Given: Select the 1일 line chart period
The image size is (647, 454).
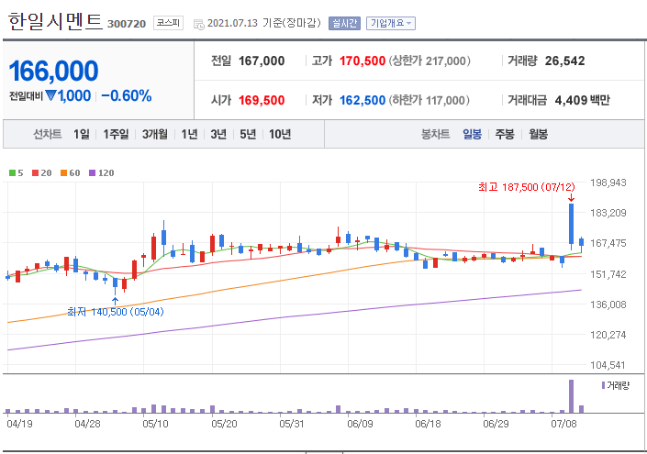Looking at the screenshot, I should tap(82, 134).
